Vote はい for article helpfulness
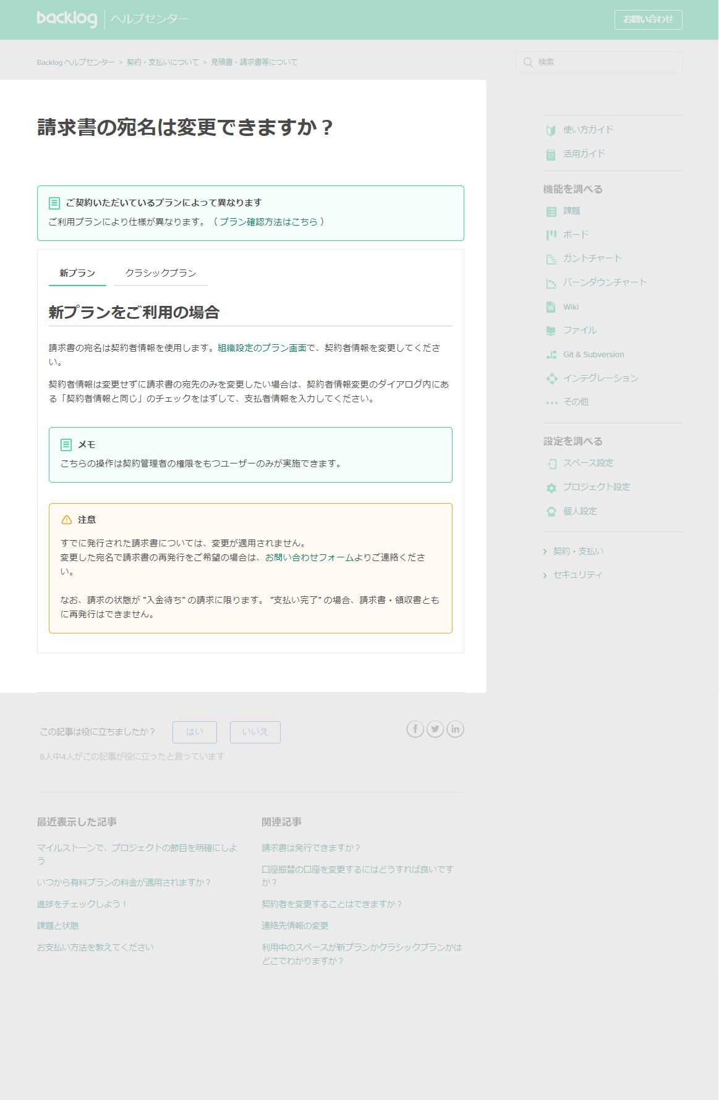 point(195,732)
